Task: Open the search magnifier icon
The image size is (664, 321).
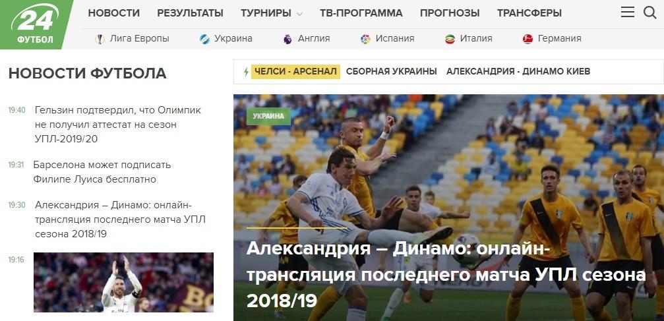Action: 649,13
